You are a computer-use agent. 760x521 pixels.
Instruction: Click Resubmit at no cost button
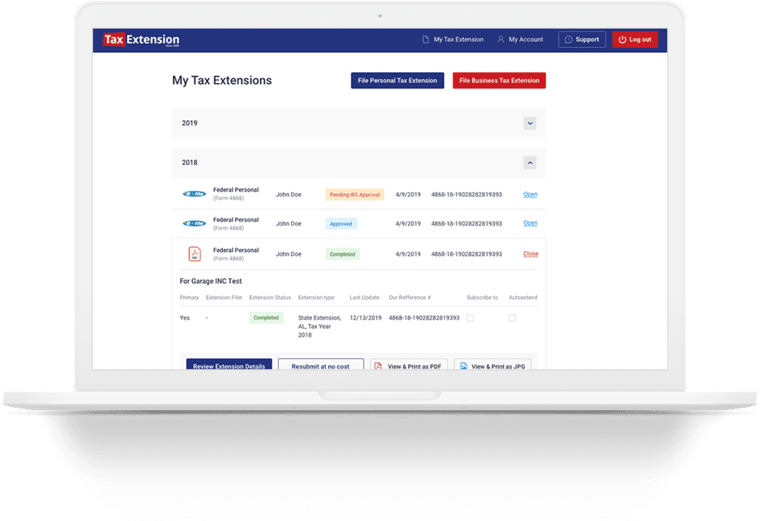(321, 364)
